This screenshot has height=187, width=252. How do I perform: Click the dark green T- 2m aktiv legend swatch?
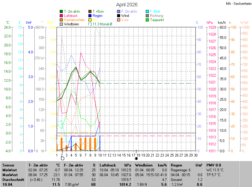tap(61, 11)
